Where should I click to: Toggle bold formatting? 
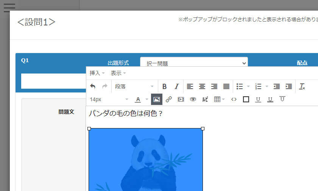(x=164, y=86)
